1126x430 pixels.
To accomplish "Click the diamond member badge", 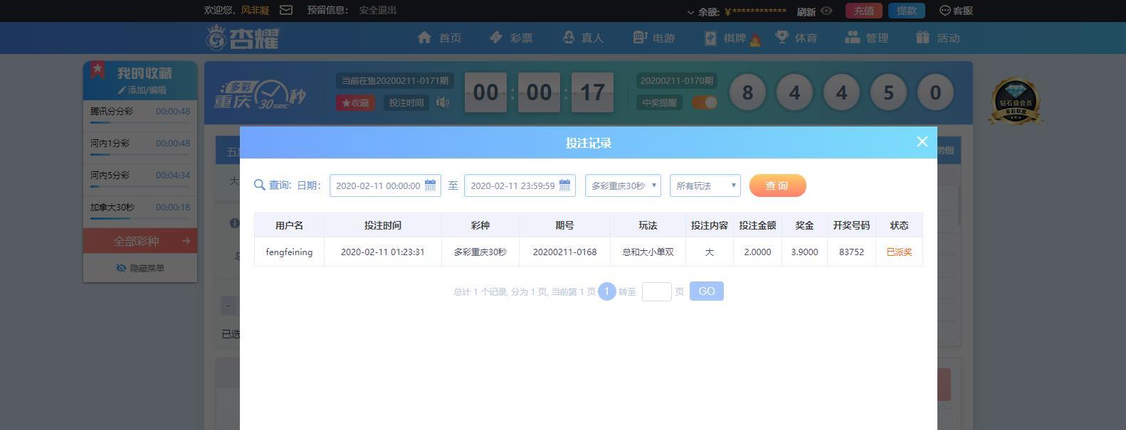I will pyautogui.click(x=1016, y=101).
